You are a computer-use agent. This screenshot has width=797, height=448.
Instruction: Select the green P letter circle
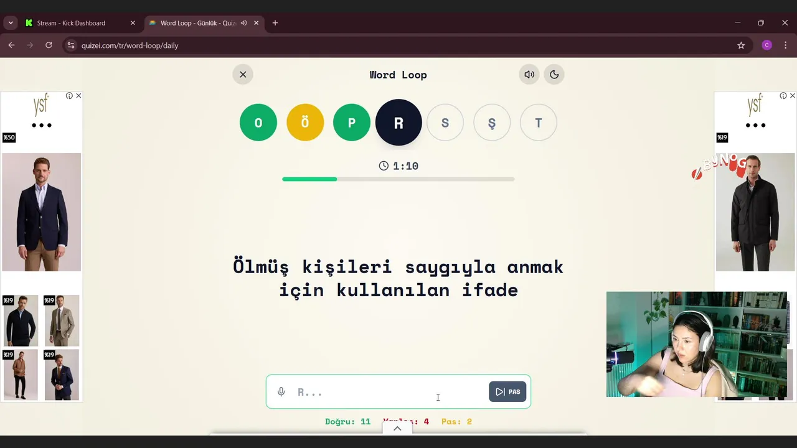[x=352, y=123]
